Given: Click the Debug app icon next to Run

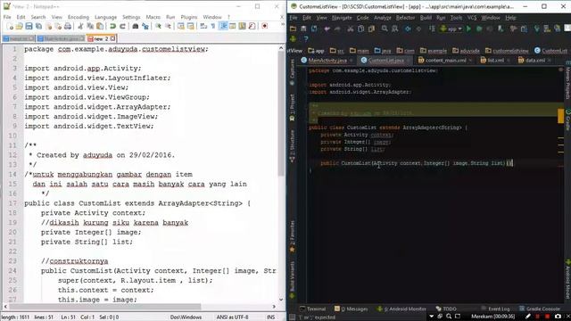Looking at the screenshot, I should click(x=479, y=29).
